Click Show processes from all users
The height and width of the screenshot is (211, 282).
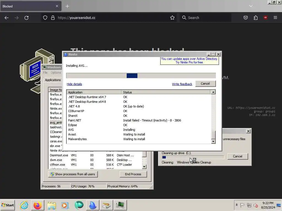coord(73,174)
